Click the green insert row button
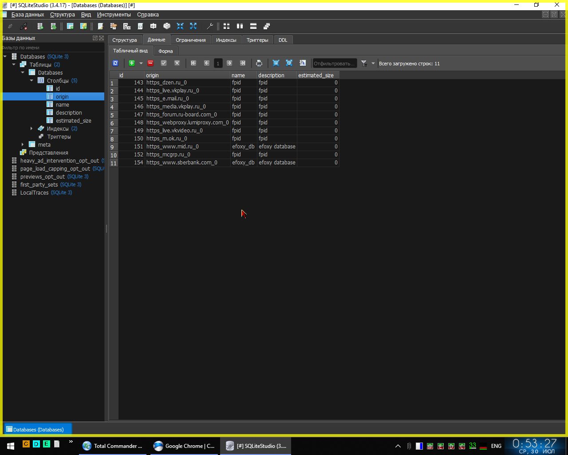Screen dimensions: 568x455 click(x=132, y=64)
